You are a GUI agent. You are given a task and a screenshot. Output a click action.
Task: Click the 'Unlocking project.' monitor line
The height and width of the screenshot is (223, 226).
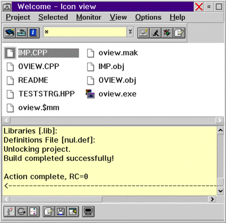(37, 149)
